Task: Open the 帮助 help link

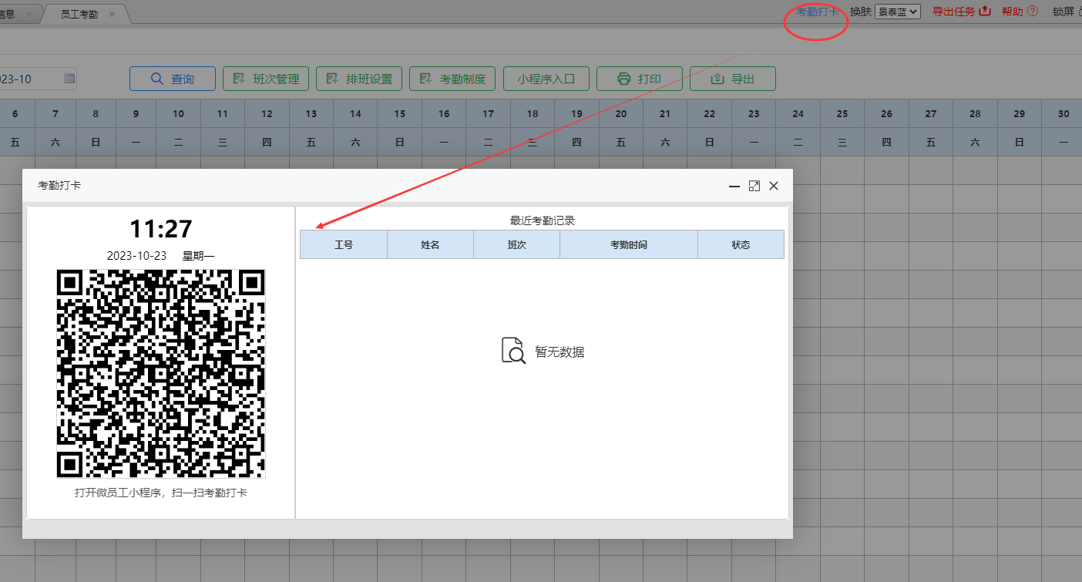Action: 1020,12
